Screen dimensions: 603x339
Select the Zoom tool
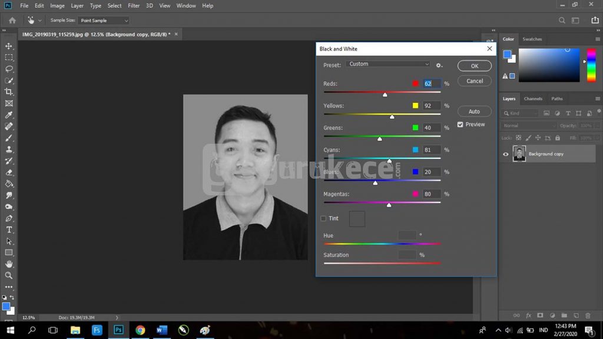9,275
